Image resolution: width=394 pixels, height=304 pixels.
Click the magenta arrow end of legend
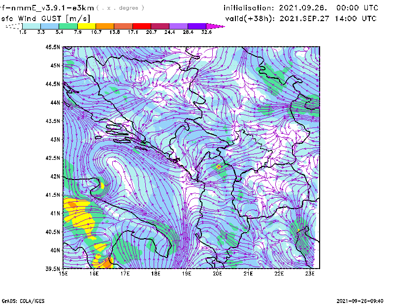215,26
